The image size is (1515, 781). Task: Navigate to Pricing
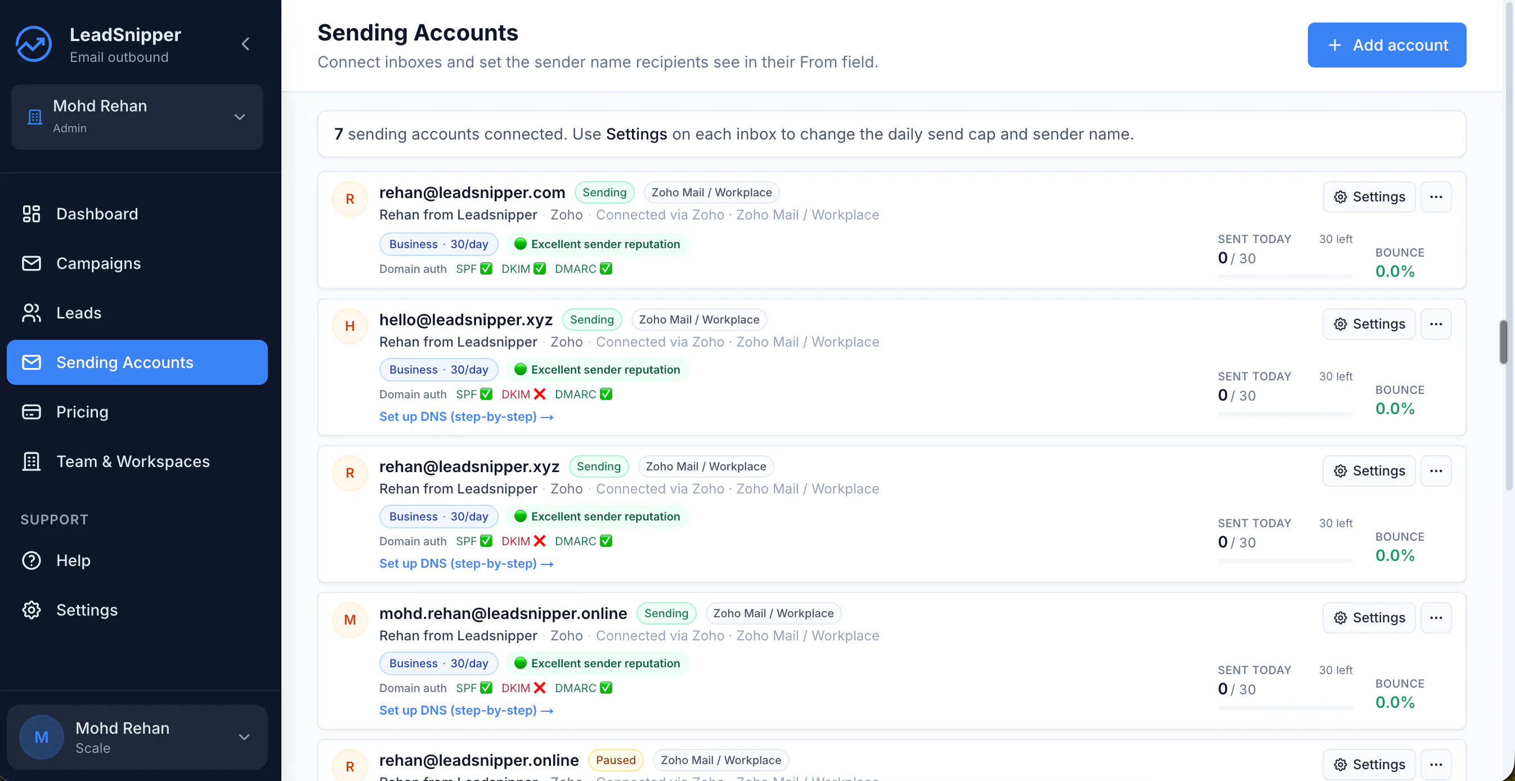[137, 412]
